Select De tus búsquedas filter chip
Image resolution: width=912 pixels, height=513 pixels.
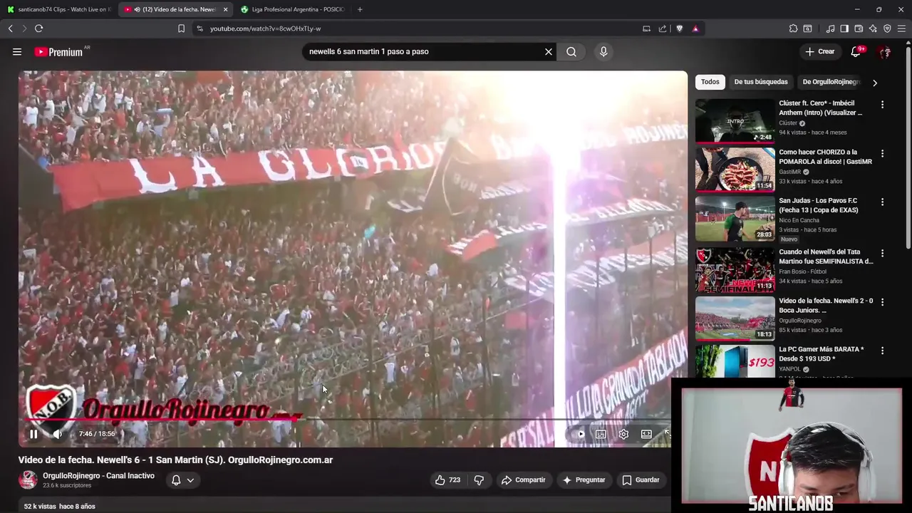[761, 82]
